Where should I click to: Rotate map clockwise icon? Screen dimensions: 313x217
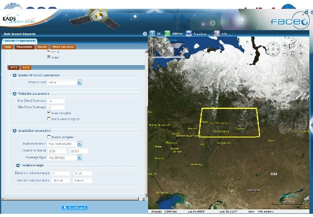click(x=293, y=53)
